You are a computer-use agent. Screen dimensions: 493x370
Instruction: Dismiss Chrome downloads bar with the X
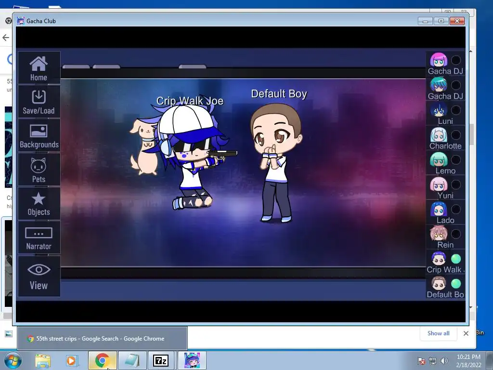466,333
